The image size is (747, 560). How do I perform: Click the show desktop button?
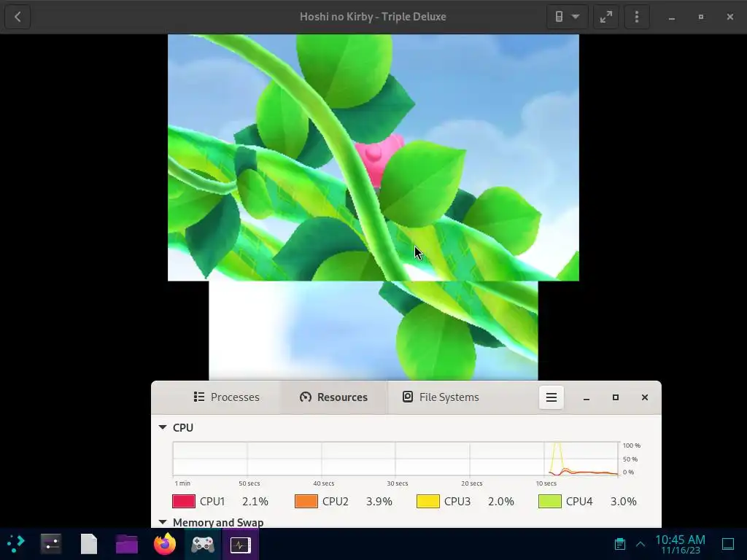728,544
